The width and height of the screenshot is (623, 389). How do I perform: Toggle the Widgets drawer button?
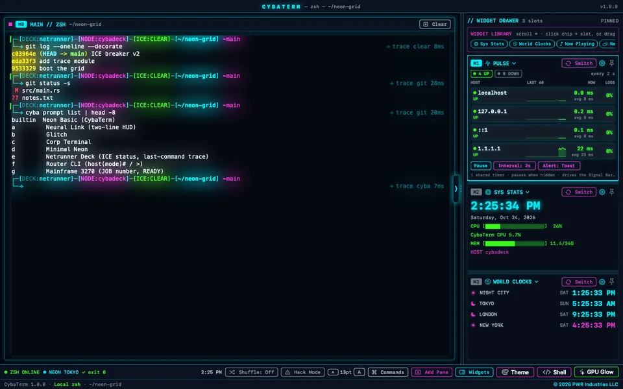pos(474,372)
